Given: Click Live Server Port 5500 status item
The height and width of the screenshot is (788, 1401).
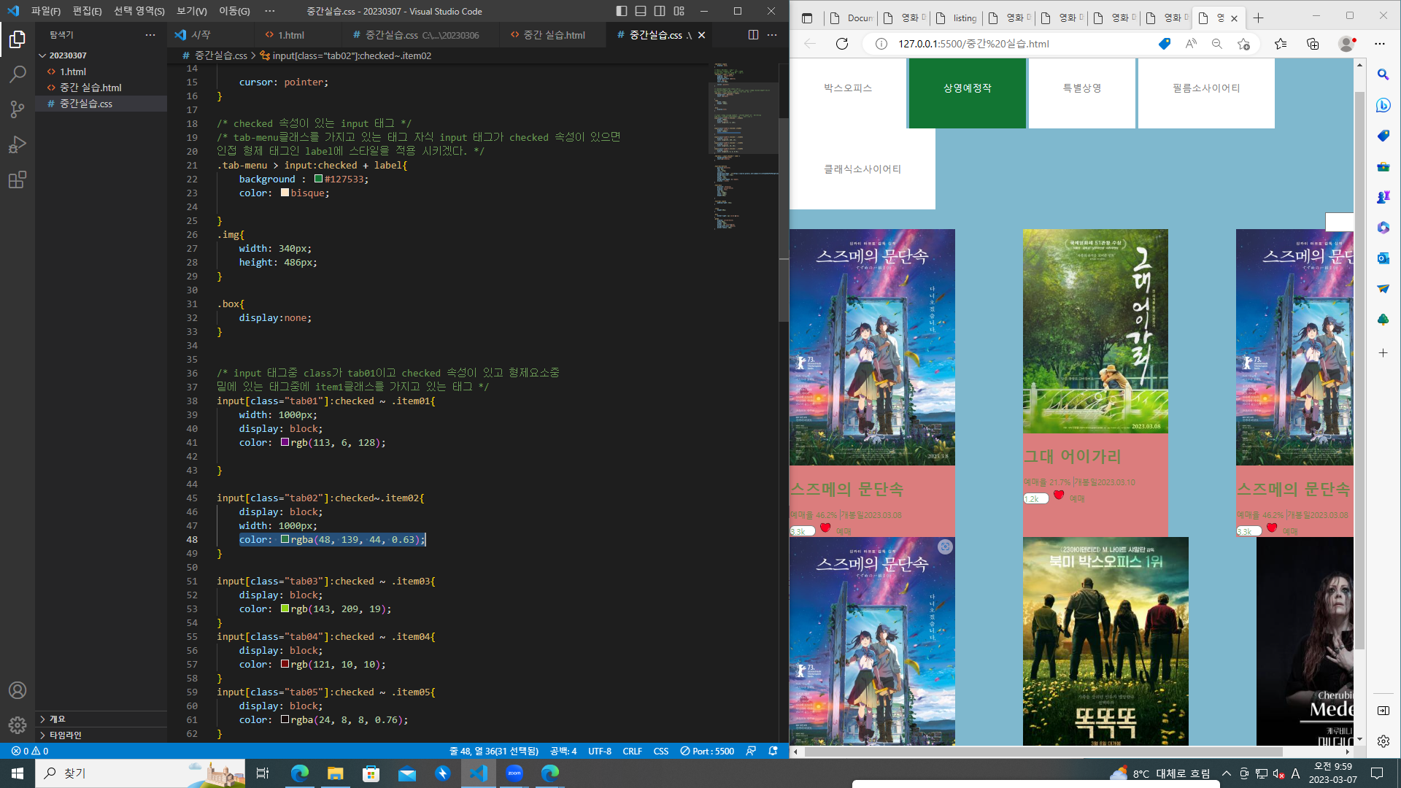Looking at the screenshot, I should pyautogui.click(x=707, y=751).
